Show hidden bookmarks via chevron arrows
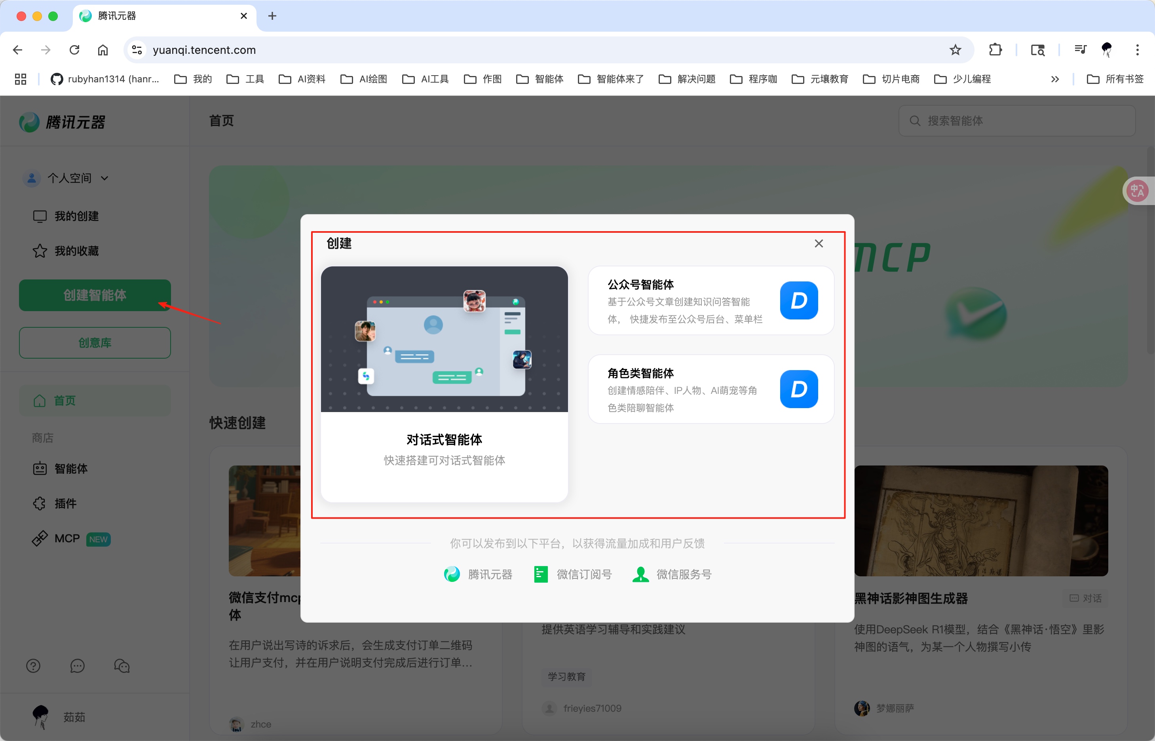Image resolution: width=1155 pixels, height=741 pixels. 1055,79
